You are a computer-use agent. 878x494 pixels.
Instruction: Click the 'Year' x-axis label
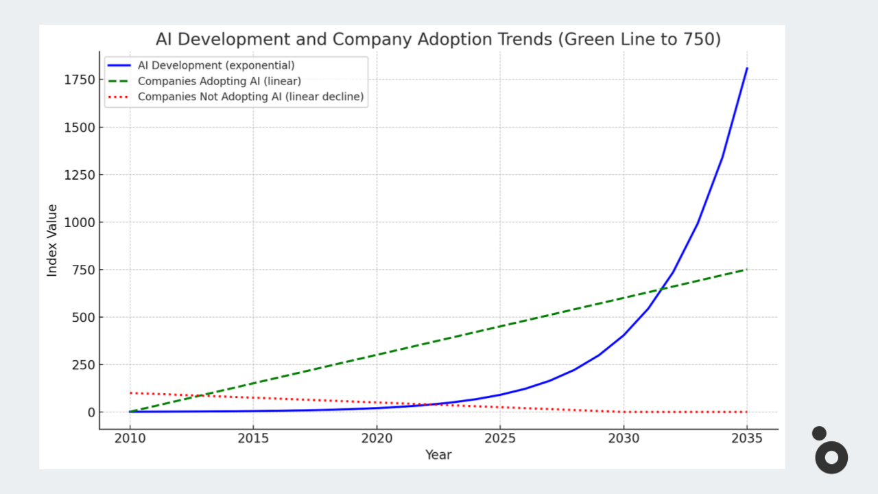[438, 455]
